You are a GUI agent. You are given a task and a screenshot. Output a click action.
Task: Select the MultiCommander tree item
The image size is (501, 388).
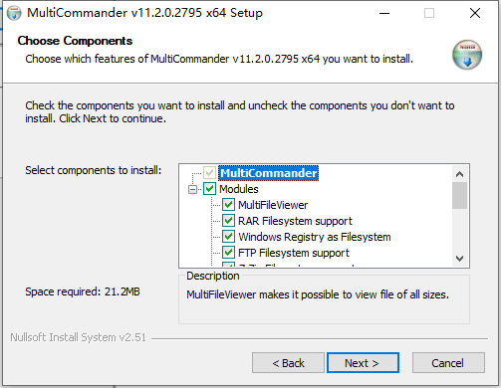tap(269, 173)
